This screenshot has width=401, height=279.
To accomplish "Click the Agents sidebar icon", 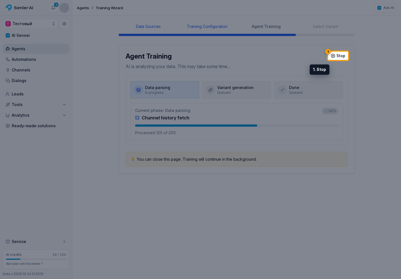I will point(8,49).
